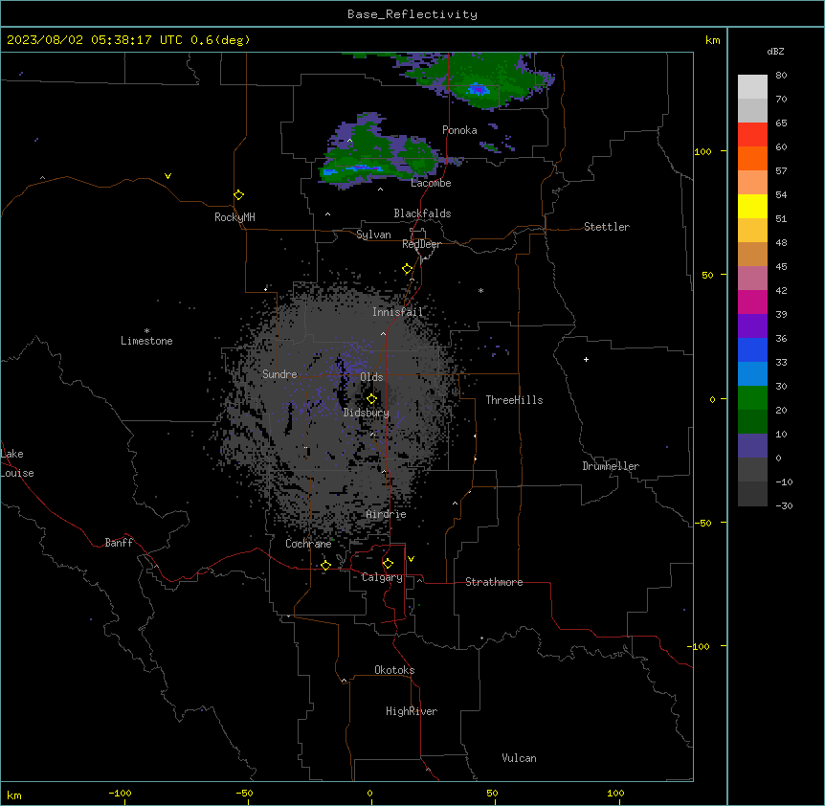
Task: Select the yellow diamond marker between Olds and Didsbury
Action: click(x=371, y=399)
